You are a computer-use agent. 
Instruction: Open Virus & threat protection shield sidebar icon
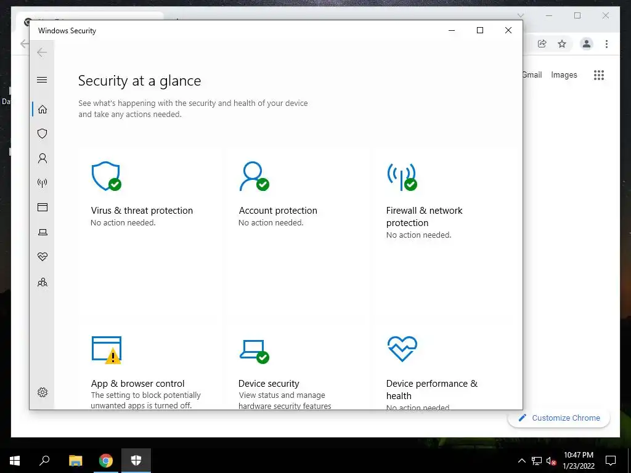[43, 134]
